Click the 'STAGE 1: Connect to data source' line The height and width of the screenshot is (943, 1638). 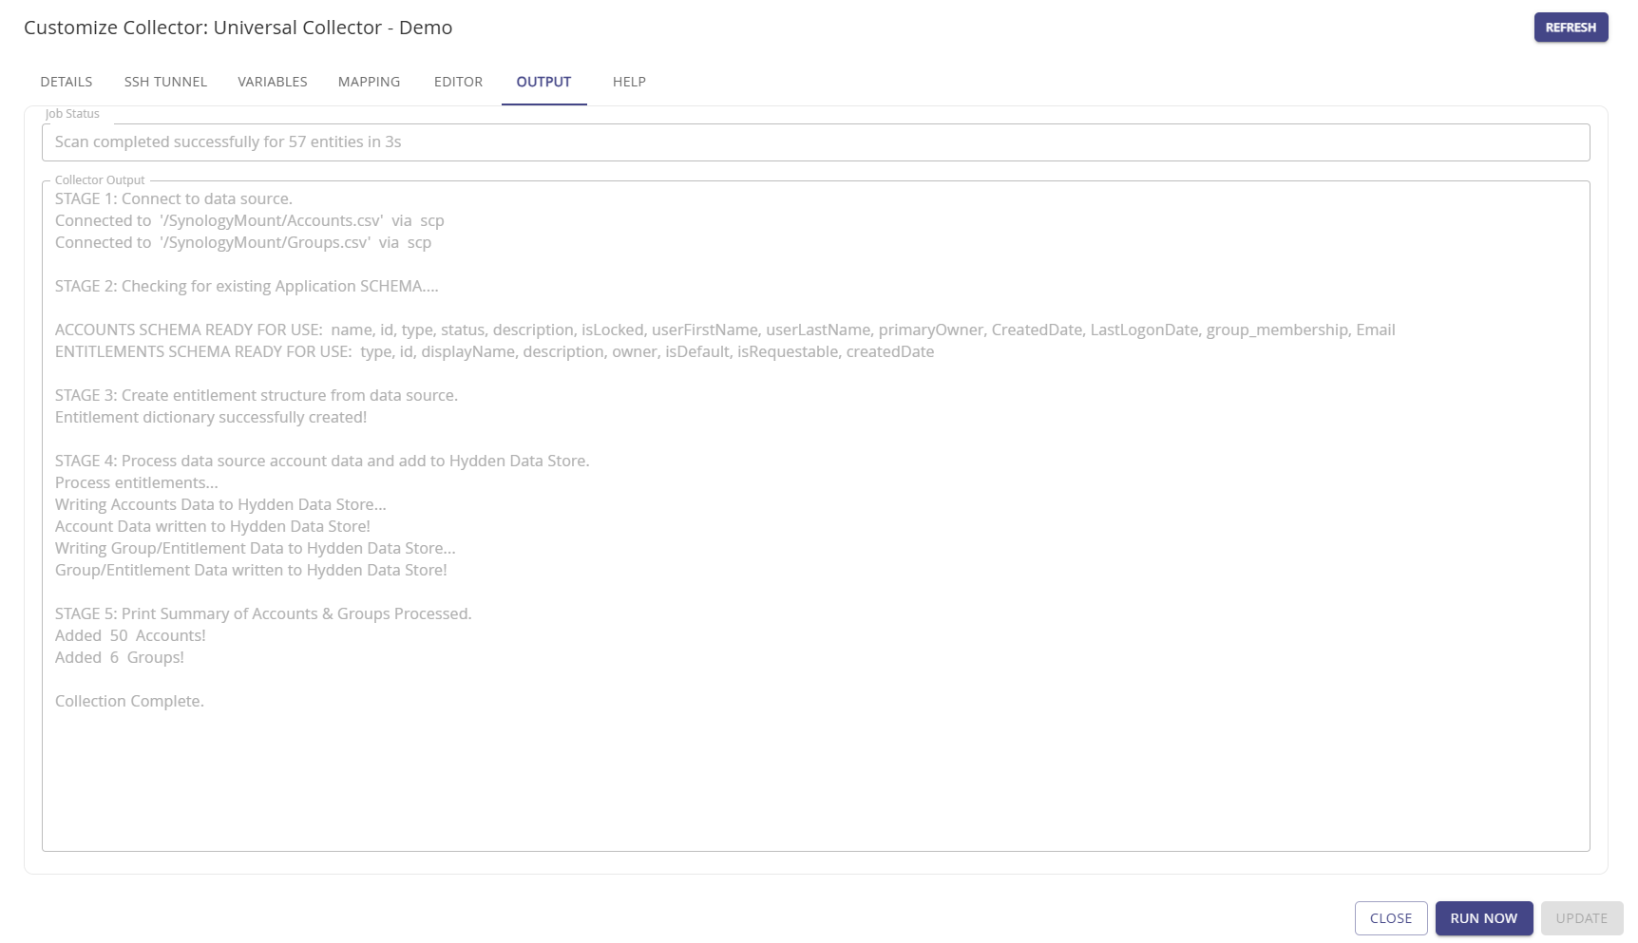174,199
